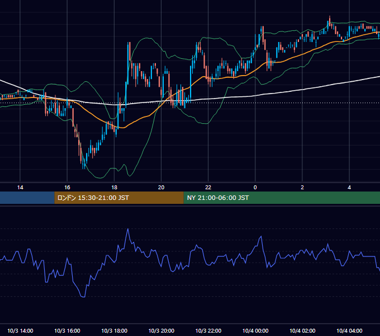Click the 10/3 16:00 indicator axis label
Image resolution: width=380 pixels, height=336 pixels.
pos(67,330)
